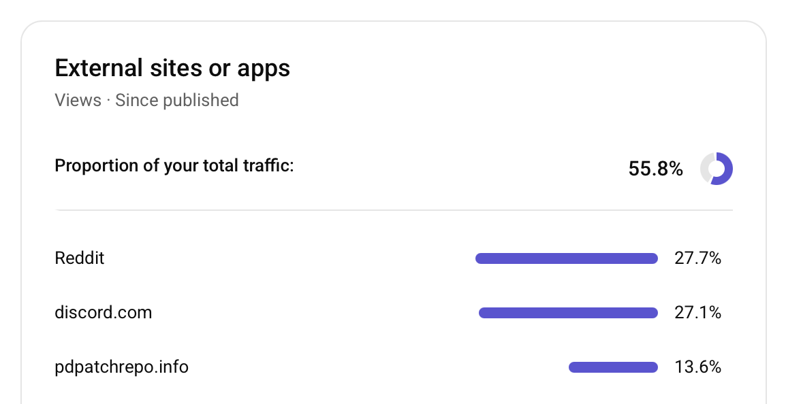Image resolution: width=786 pixels, height=404 pixels.
Task: Click the purple segment of the donut chart
Action: tap(727, 170)
